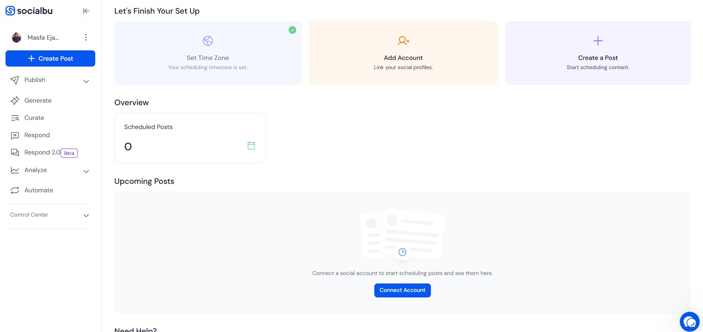703x332 pixels.
Task: Click the Respond chat bubble icon
Action: 15,135
